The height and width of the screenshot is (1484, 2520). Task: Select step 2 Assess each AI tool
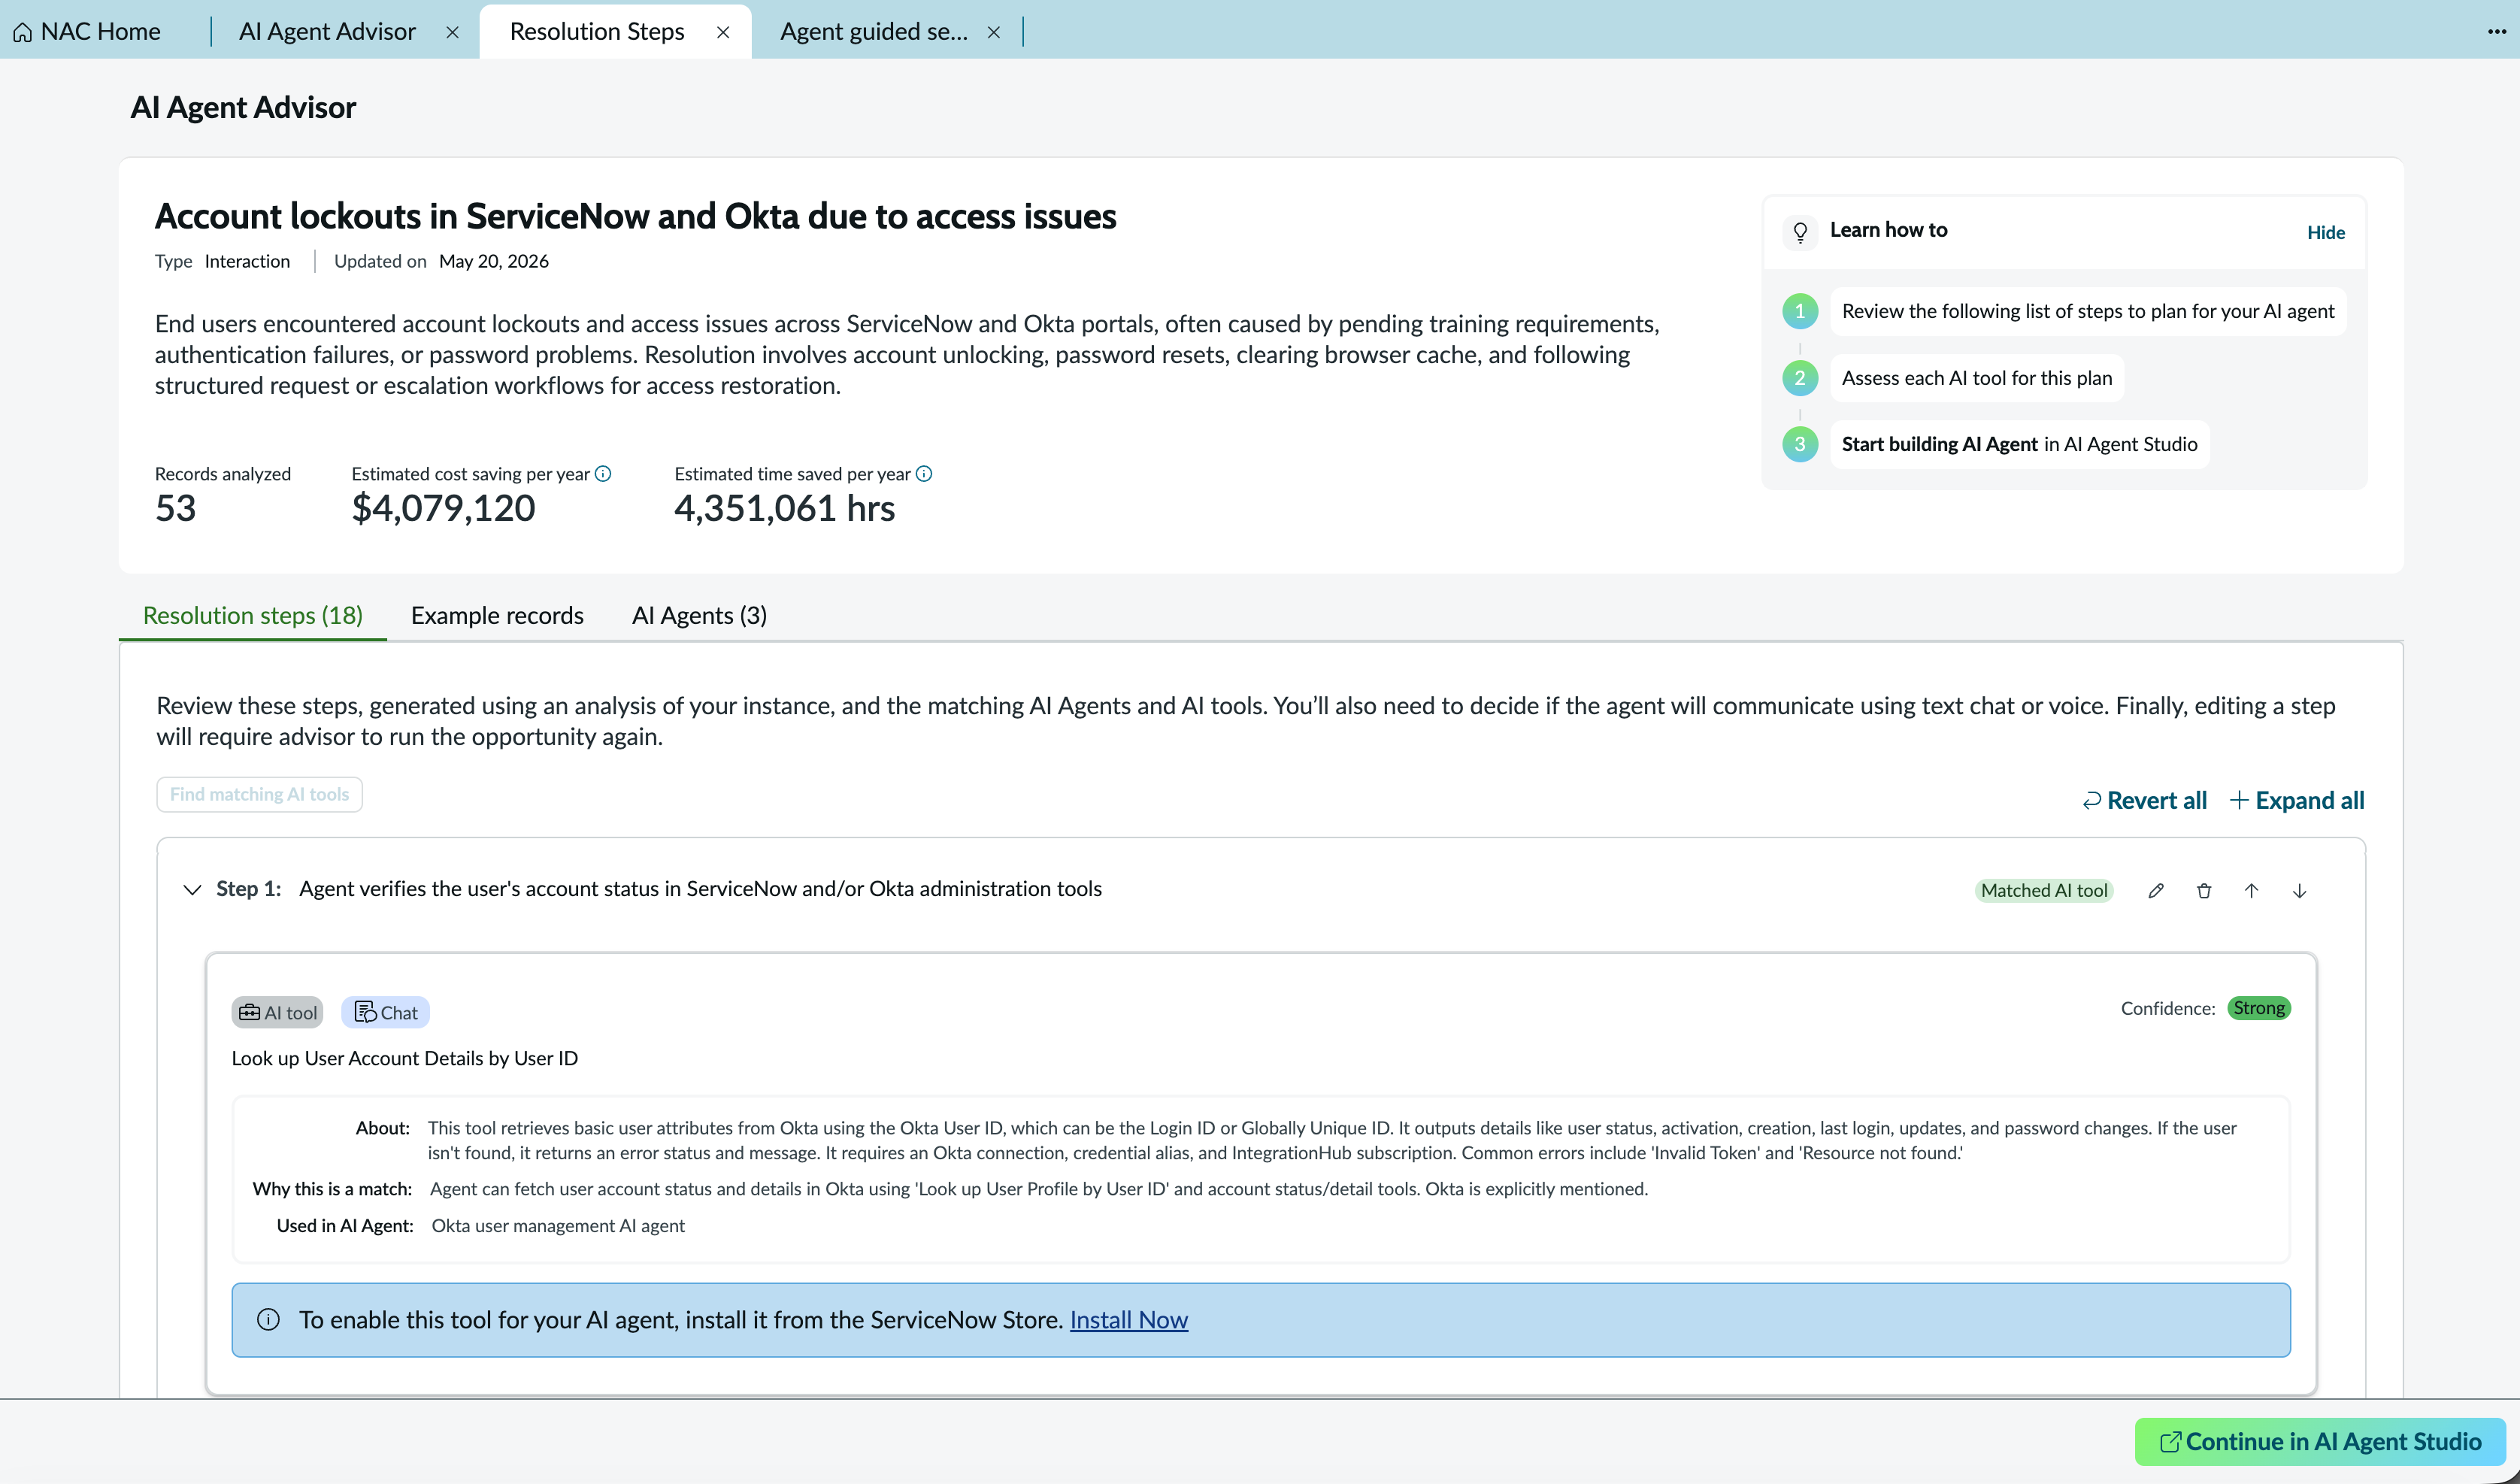coord(1977,378)
